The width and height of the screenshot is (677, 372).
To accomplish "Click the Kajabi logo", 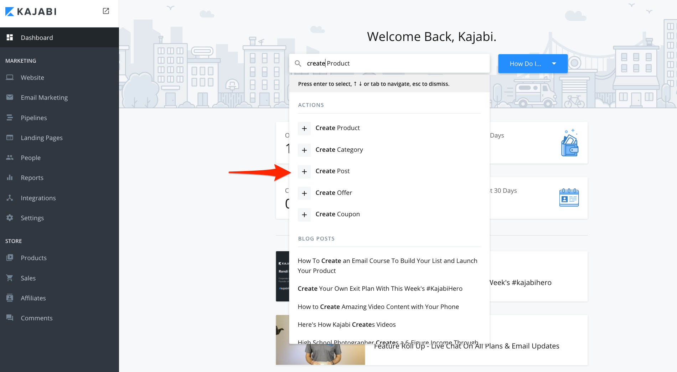I will click(31, 11).
